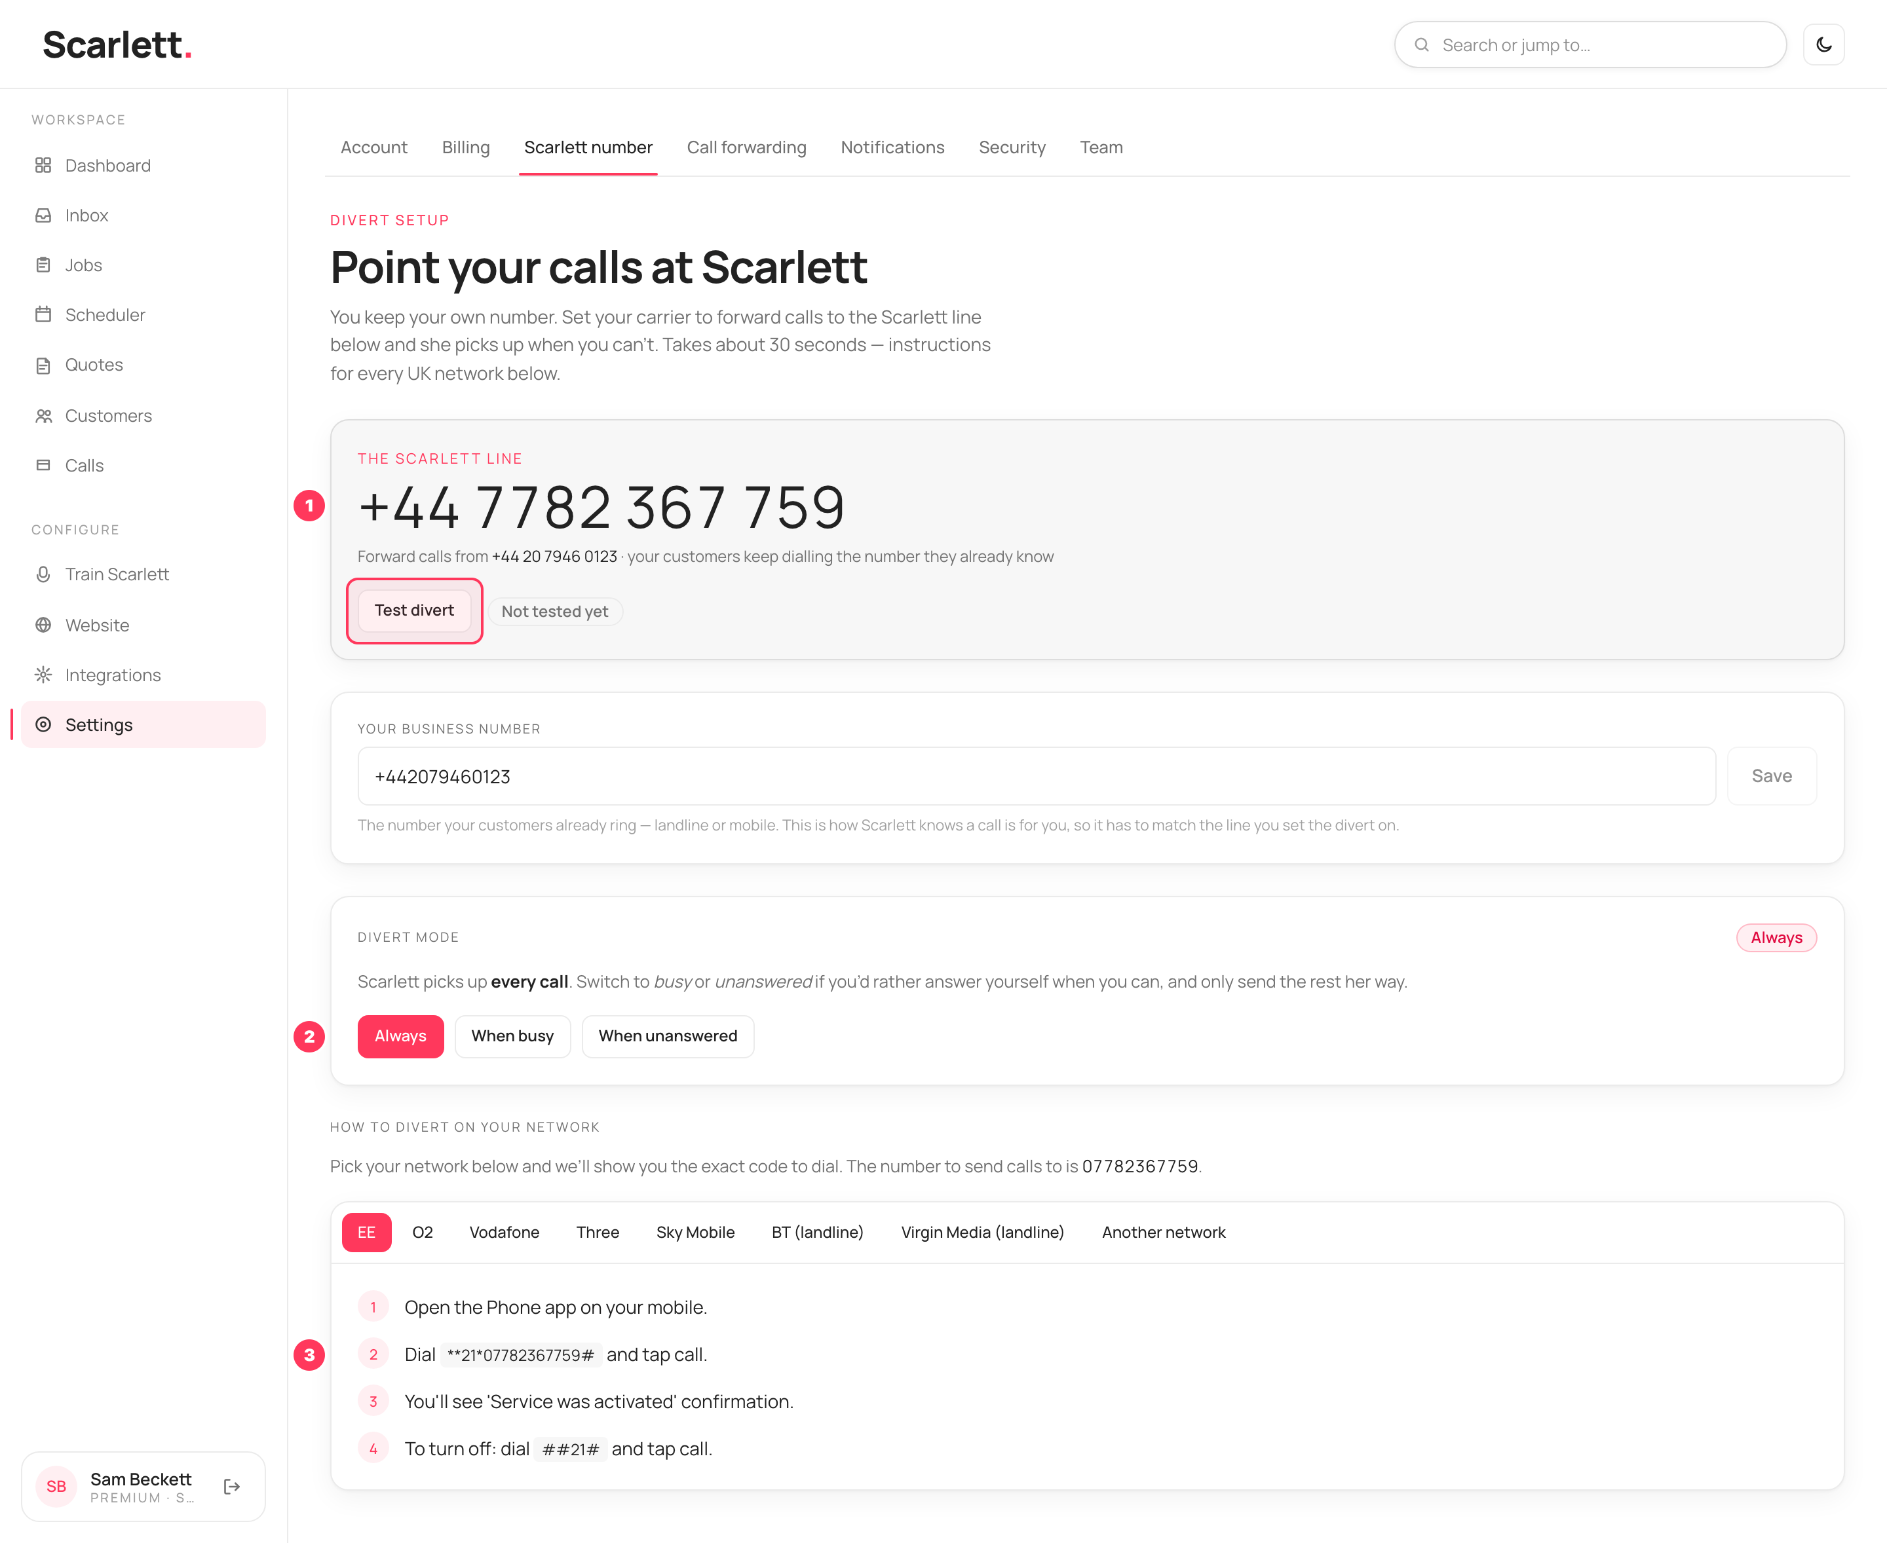The width and height of the screenshot is (1887, 1543).
Task: Open the Security tab
Action: pyautogui.click(x=1012, y=147)
